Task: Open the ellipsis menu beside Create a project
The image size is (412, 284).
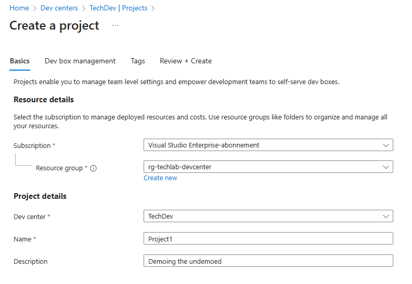Action: 115,26
